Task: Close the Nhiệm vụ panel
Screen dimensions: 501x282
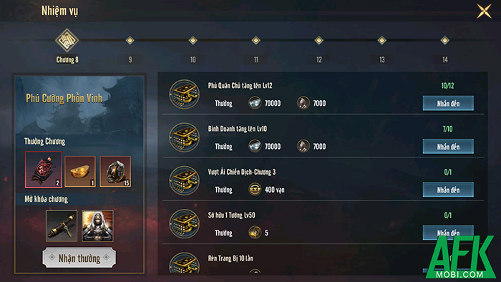Action: tap(484, 11)
